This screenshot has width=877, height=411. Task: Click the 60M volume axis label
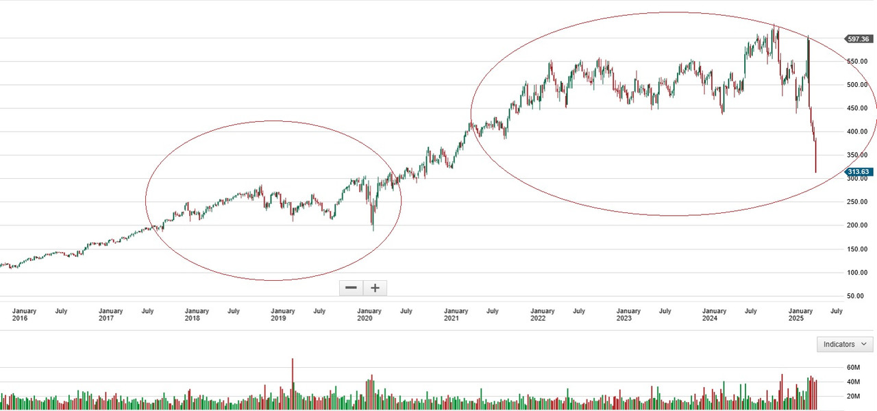click(854, 368)
